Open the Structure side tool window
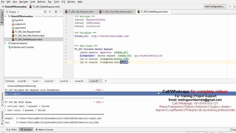The height and width of the screenshot is (133, 236). (x=2, y=99)
